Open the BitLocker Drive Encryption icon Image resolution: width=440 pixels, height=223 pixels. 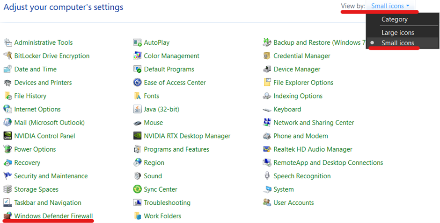coord(7,56)
